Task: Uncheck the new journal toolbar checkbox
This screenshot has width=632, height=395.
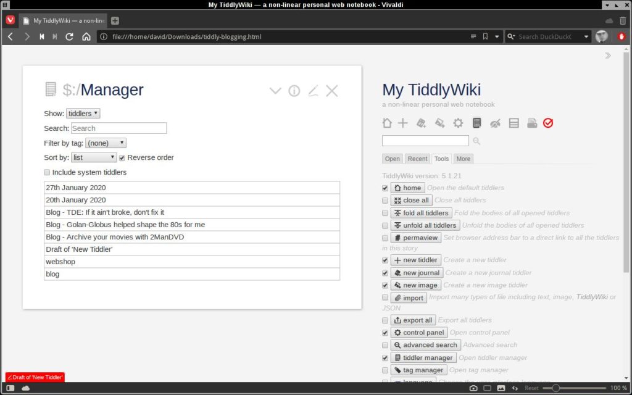Action: (385, 273)
